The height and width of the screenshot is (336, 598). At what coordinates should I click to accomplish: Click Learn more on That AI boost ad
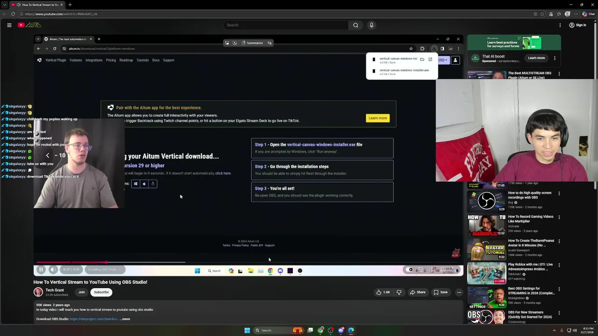tap(536, 58)
